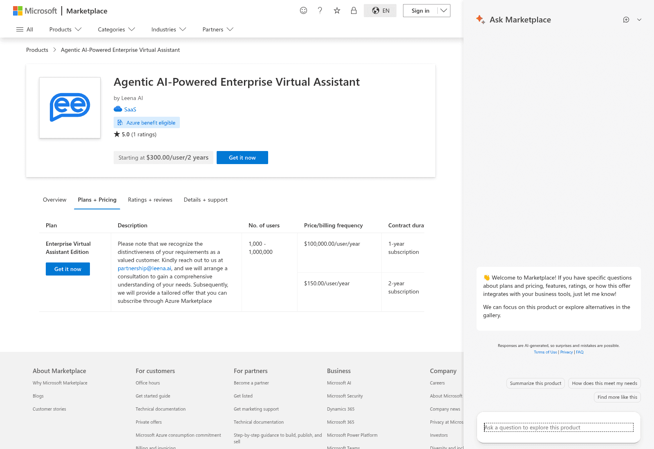Open Microsoft Power Platform footer link

click(352, 435)
